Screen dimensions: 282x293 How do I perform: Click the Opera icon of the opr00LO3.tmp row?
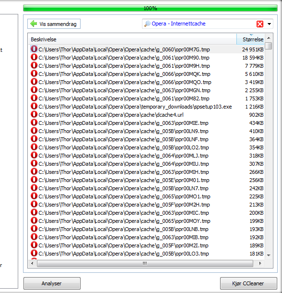click(34, 253)
